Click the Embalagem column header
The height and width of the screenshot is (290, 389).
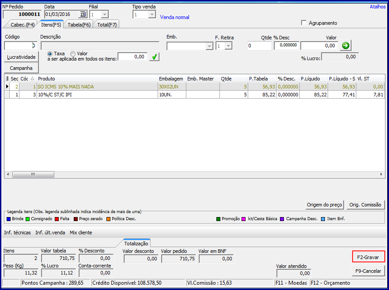click(172, 79)
